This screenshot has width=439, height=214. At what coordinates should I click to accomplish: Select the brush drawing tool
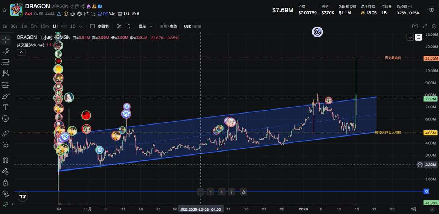[5, 96]
